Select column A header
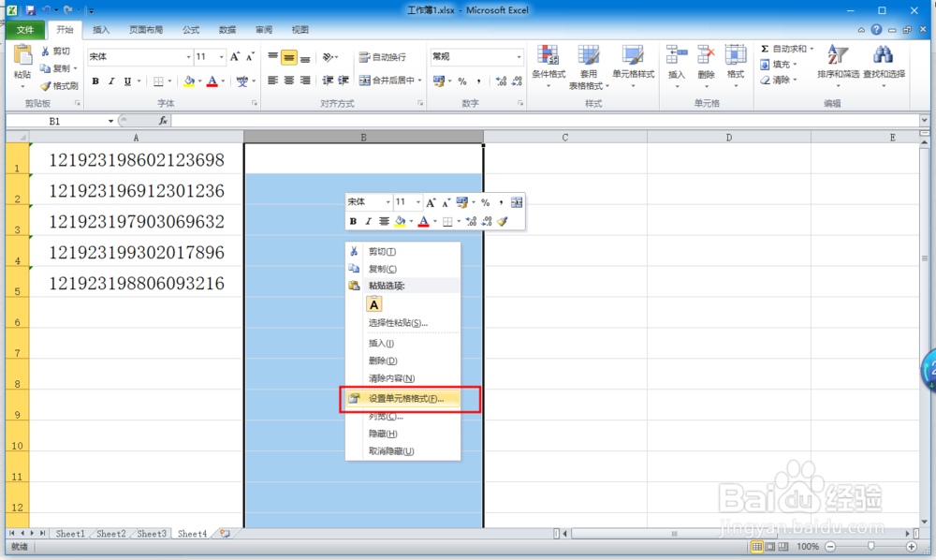The width and height of the screenshot is (936, 560). tap(136, 138)
